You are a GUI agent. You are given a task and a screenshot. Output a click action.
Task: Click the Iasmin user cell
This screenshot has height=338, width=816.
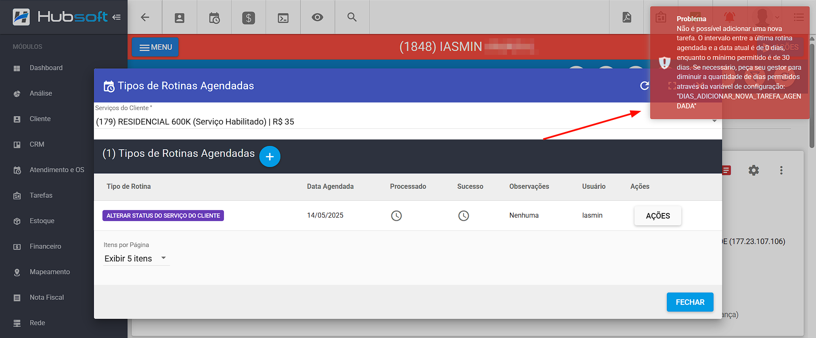tap(592, 215)
